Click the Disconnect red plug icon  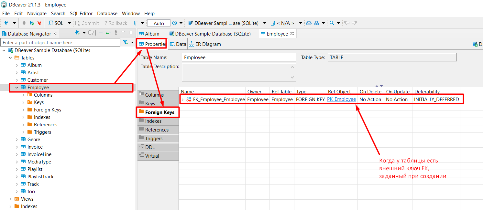39,23
